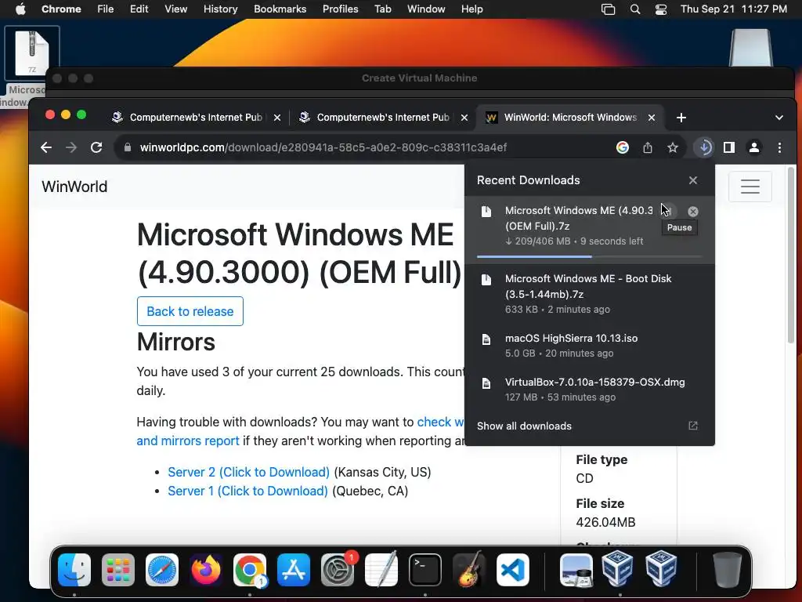The height and width of the screenshot is (602, 802).
Task: Launch Safari from the Dock
Action: 162,570
